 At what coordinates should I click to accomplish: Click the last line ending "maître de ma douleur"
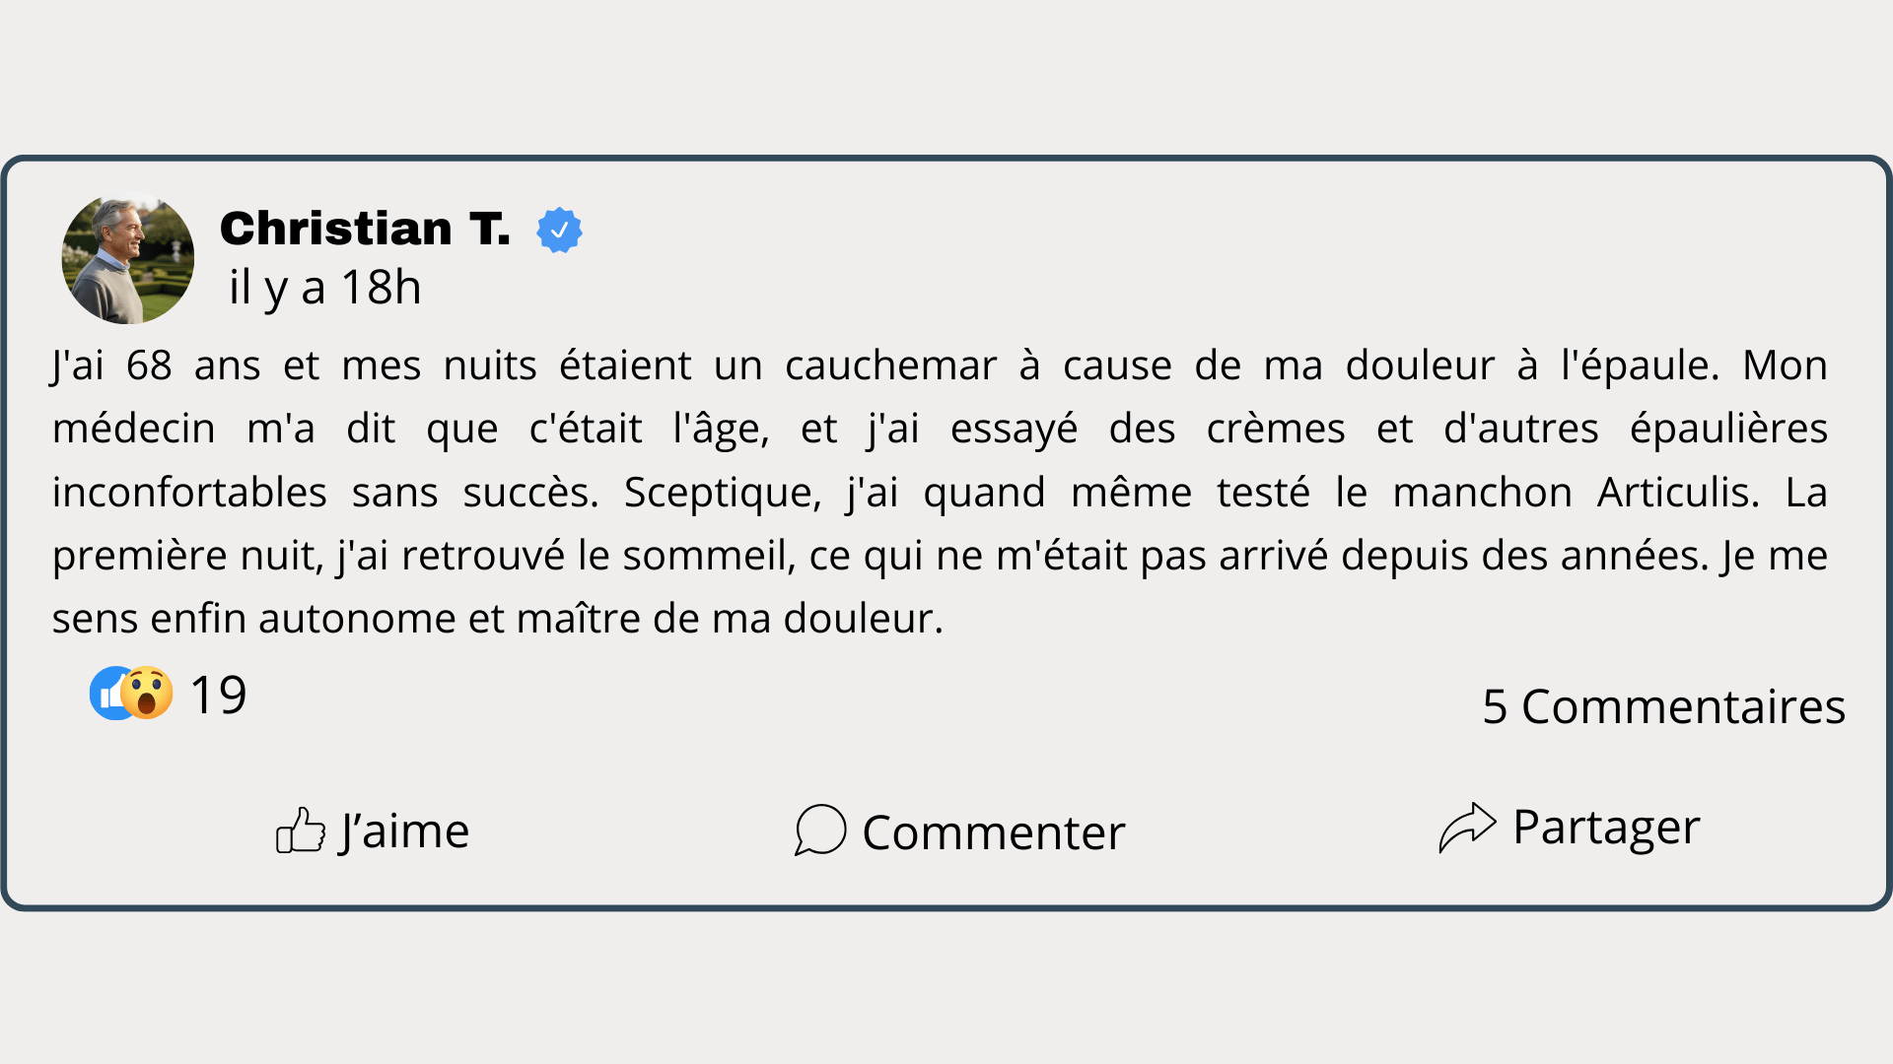pyautogui.click(x=497, y=619)
